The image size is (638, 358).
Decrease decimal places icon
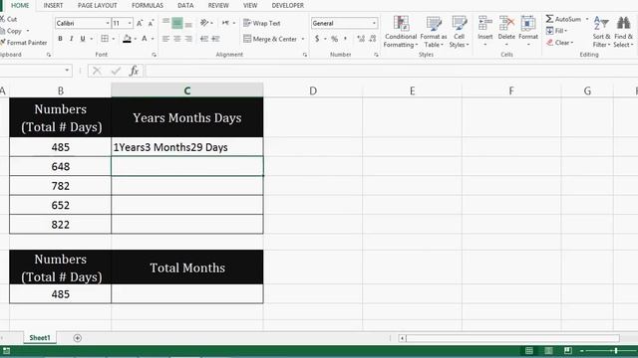pos(372,39)
